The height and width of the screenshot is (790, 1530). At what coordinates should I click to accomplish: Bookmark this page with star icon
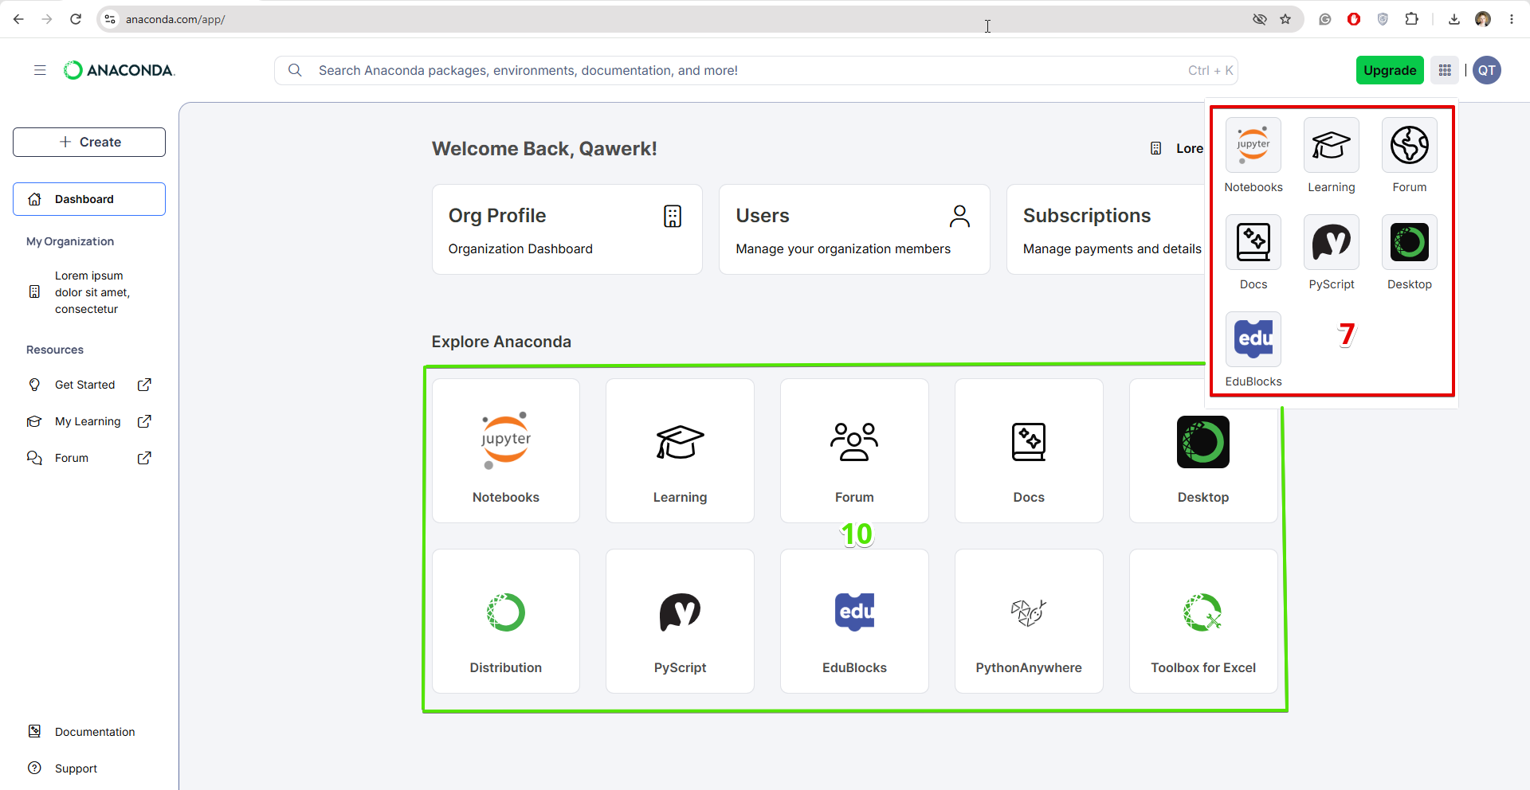tap(1285, 19)
